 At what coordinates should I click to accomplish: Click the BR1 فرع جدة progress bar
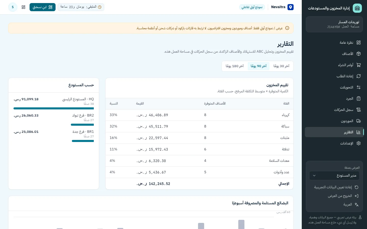pos(83,141)
